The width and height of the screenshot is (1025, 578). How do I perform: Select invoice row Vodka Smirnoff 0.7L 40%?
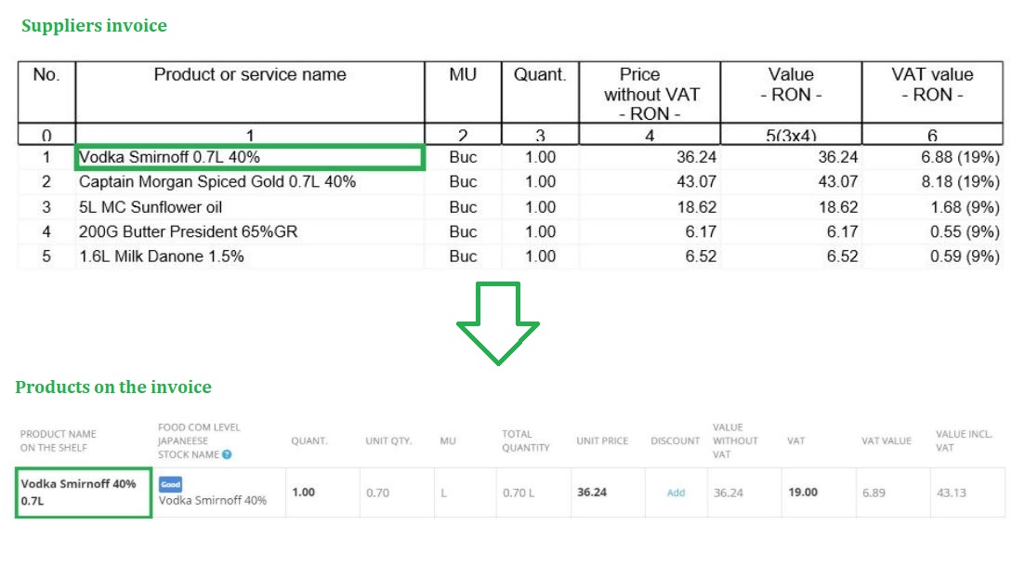point(510,157)
